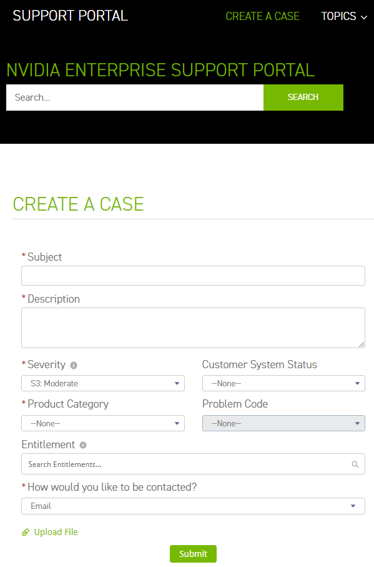Viewport: 374px width, 567px height.
Task: Submit the case form
Action: 193,554
